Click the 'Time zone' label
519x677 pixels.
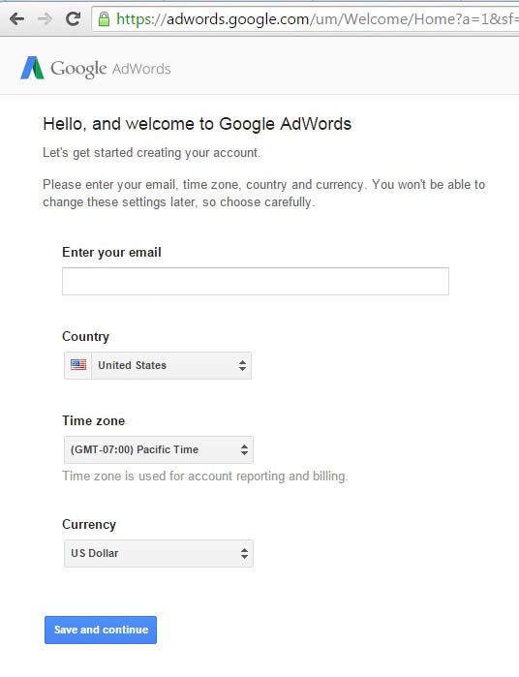pyautogui.click(x=93, y=420)
